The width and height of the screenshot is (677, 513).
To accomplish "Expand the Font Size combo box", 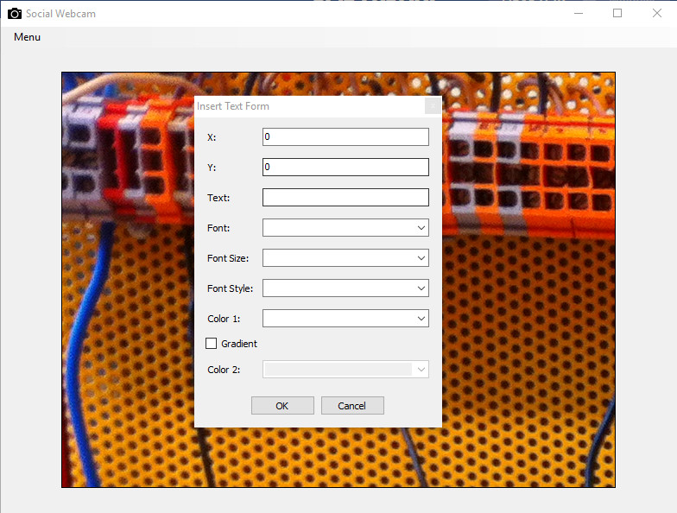I will (345, 257).
